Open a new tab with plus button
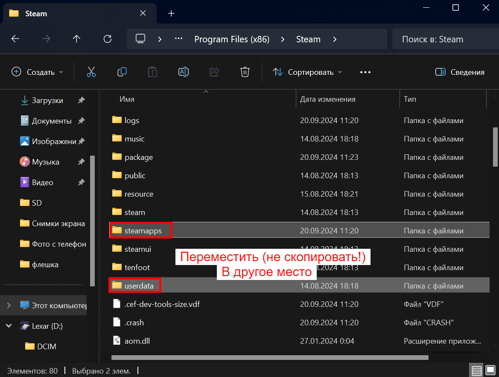Image resolution: width=499 pixels, height=377 pixels. pos(171,13)
